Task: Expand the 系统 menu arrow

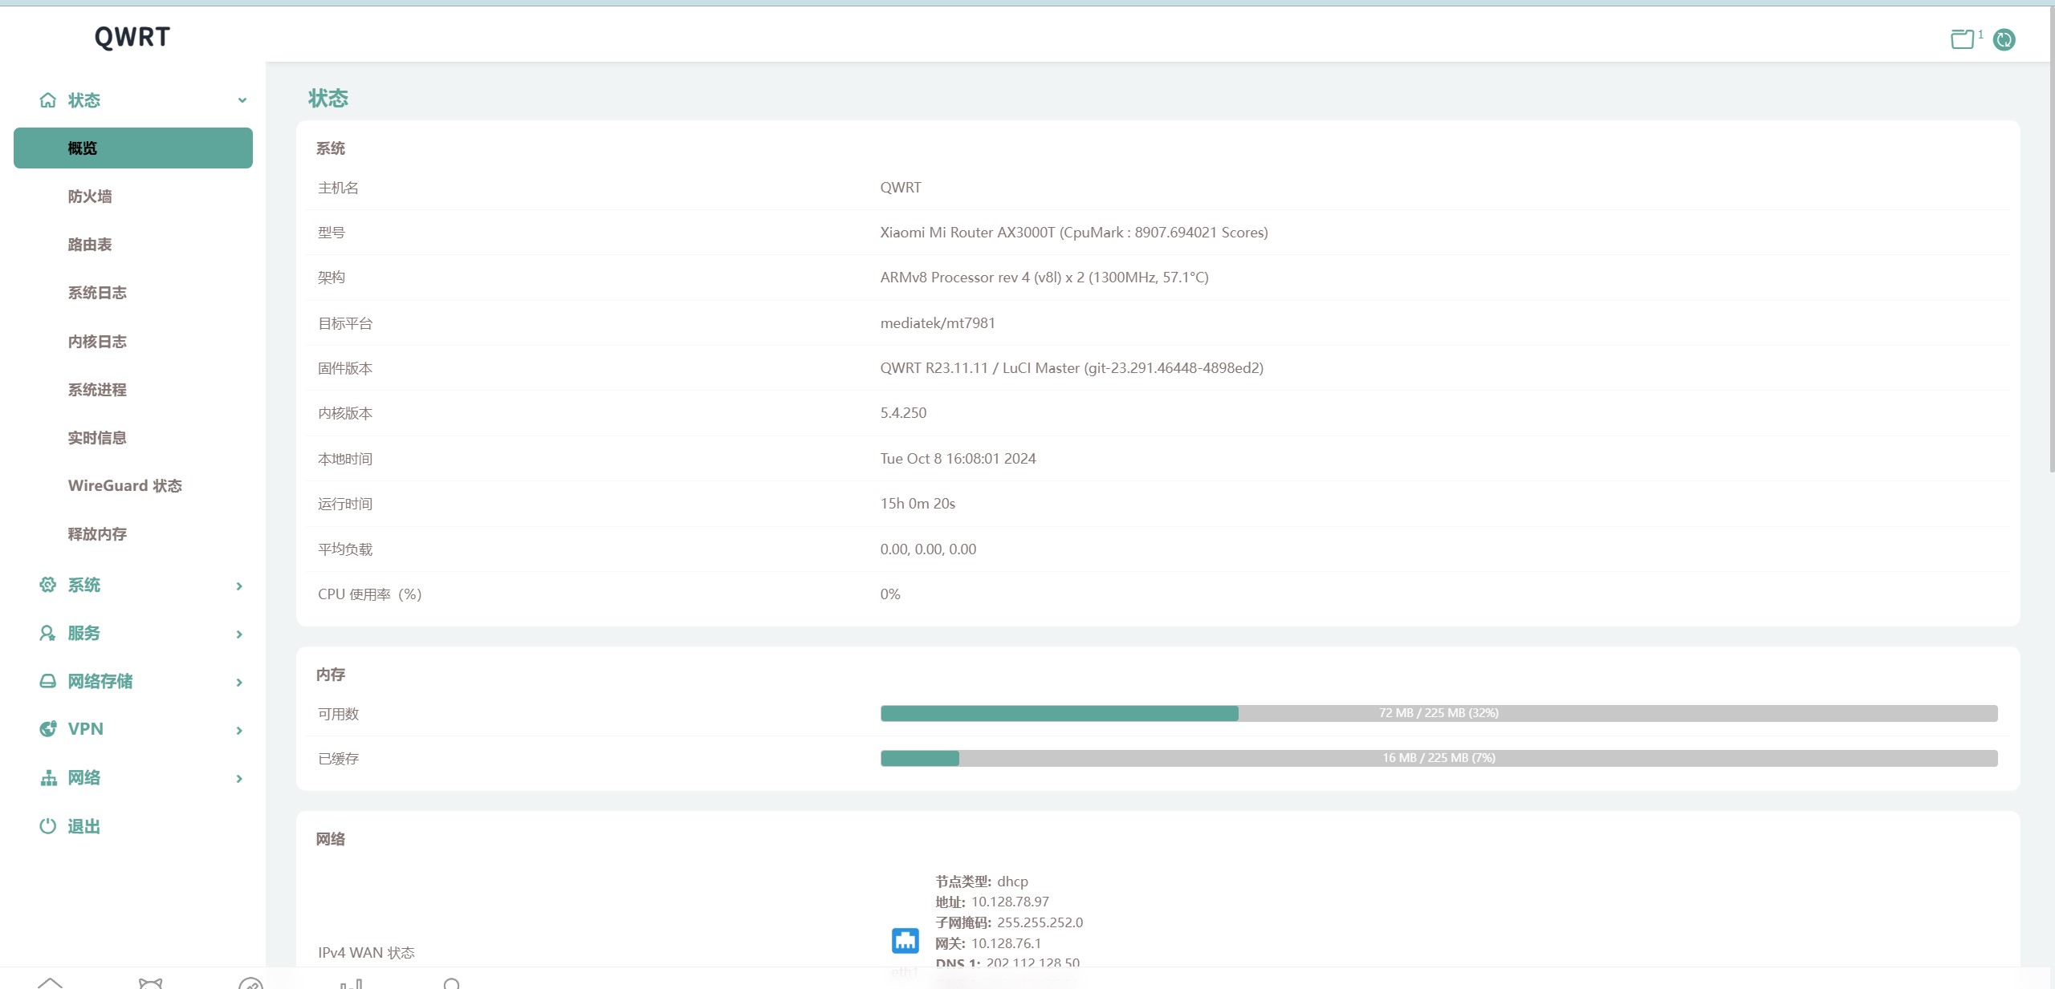Action: [x=239, y=586]
